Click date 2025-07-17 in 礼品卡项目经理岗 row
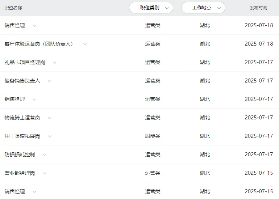The width and height of the screenshot is (279, 199). pos(259,62)
